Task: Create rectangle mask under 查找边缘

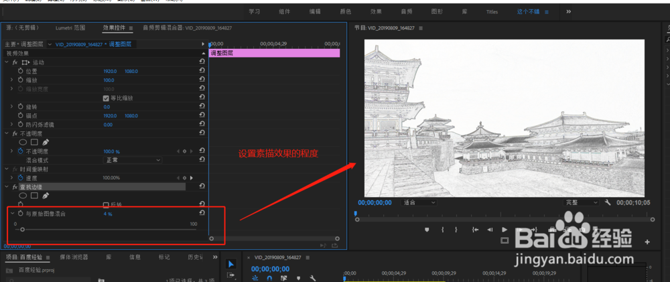Action: click(34, 196)
